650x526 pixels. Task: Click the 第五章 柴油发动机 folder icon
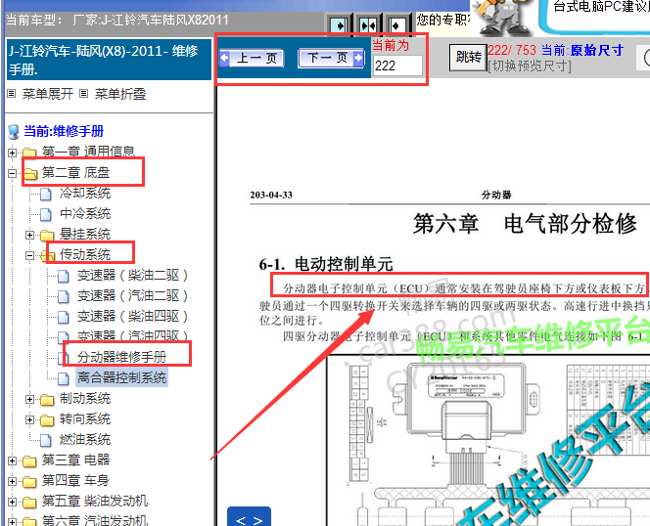pyautogui.click(x=29, y=502)
